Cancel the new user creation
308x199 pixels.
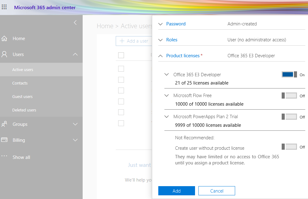(x=216, y=190)
